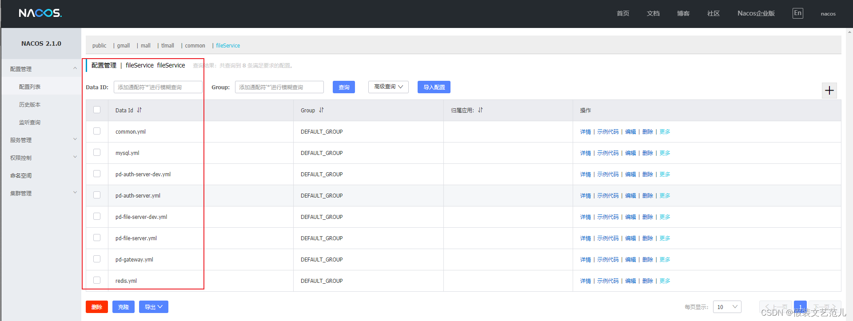Switch to the common namespace tab
The height and width of the screenshot is (321, 853).
click(195, 46)
